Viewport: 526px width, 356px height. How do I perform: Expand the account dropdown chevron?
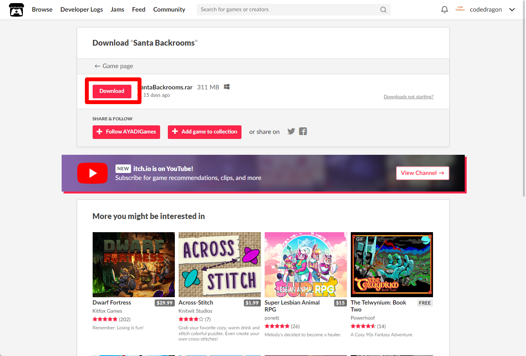pyautogui.click(x=512, y=10)
